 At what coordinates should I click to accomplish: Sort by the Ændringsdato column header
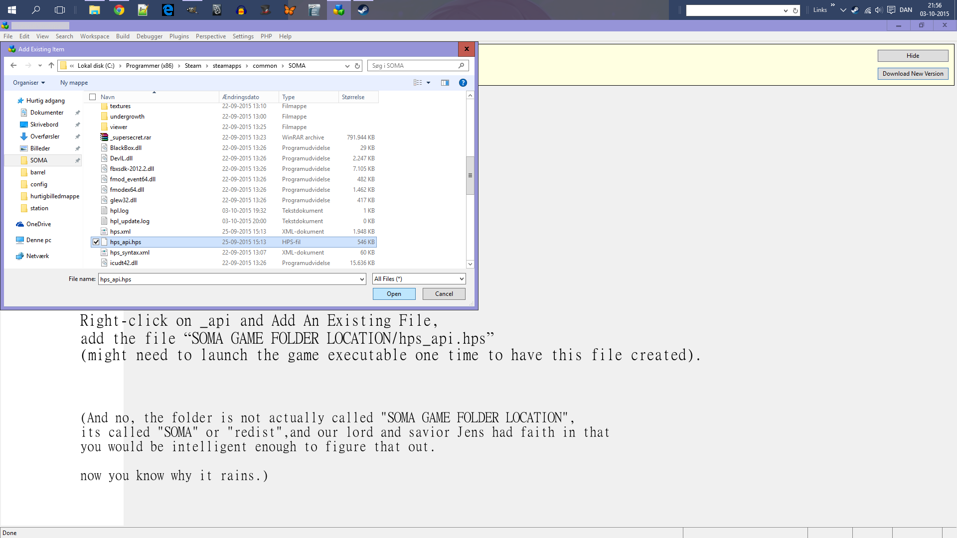(x=249, y=97)
